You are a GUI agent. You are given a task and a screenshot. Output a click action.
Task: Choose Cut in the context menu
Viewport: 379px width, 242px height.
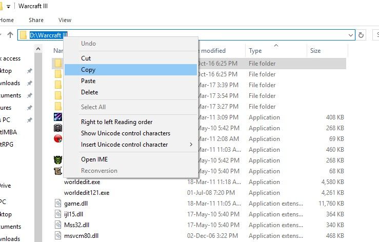pyautogui.click(x=131, y=58)
